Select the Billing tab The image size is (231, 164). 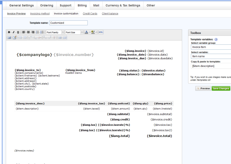[82, 6]
